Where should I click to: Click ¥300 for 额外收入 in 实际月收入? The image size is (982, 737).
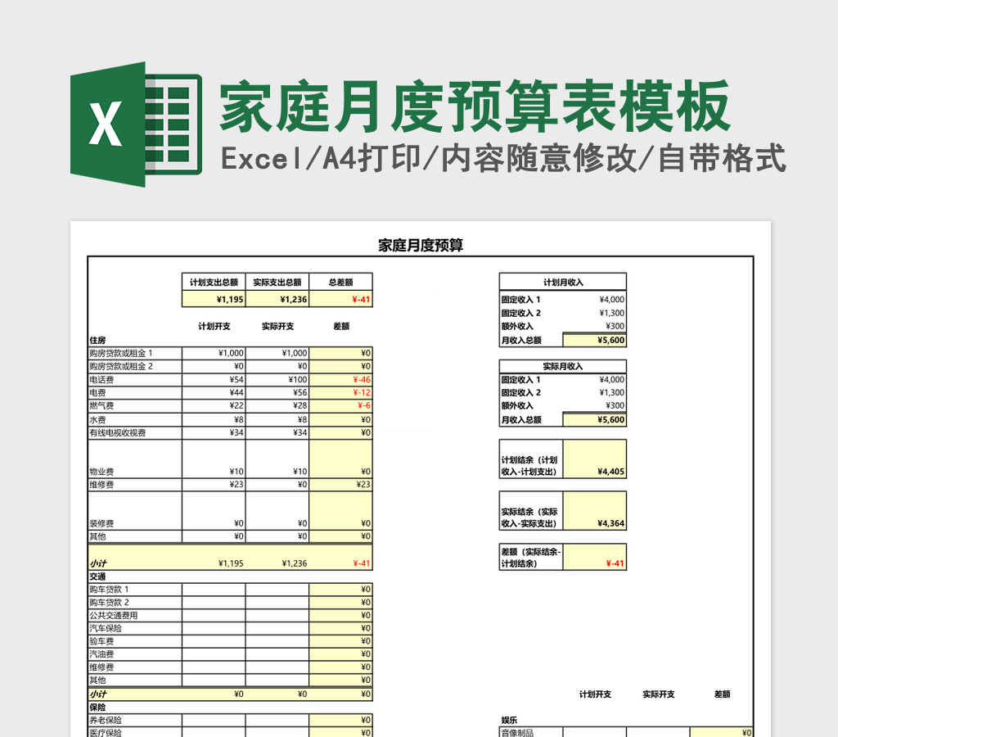point(615,405)
